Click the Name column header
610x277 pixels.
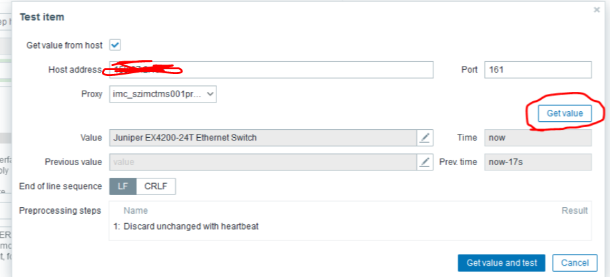coord(136,210)
